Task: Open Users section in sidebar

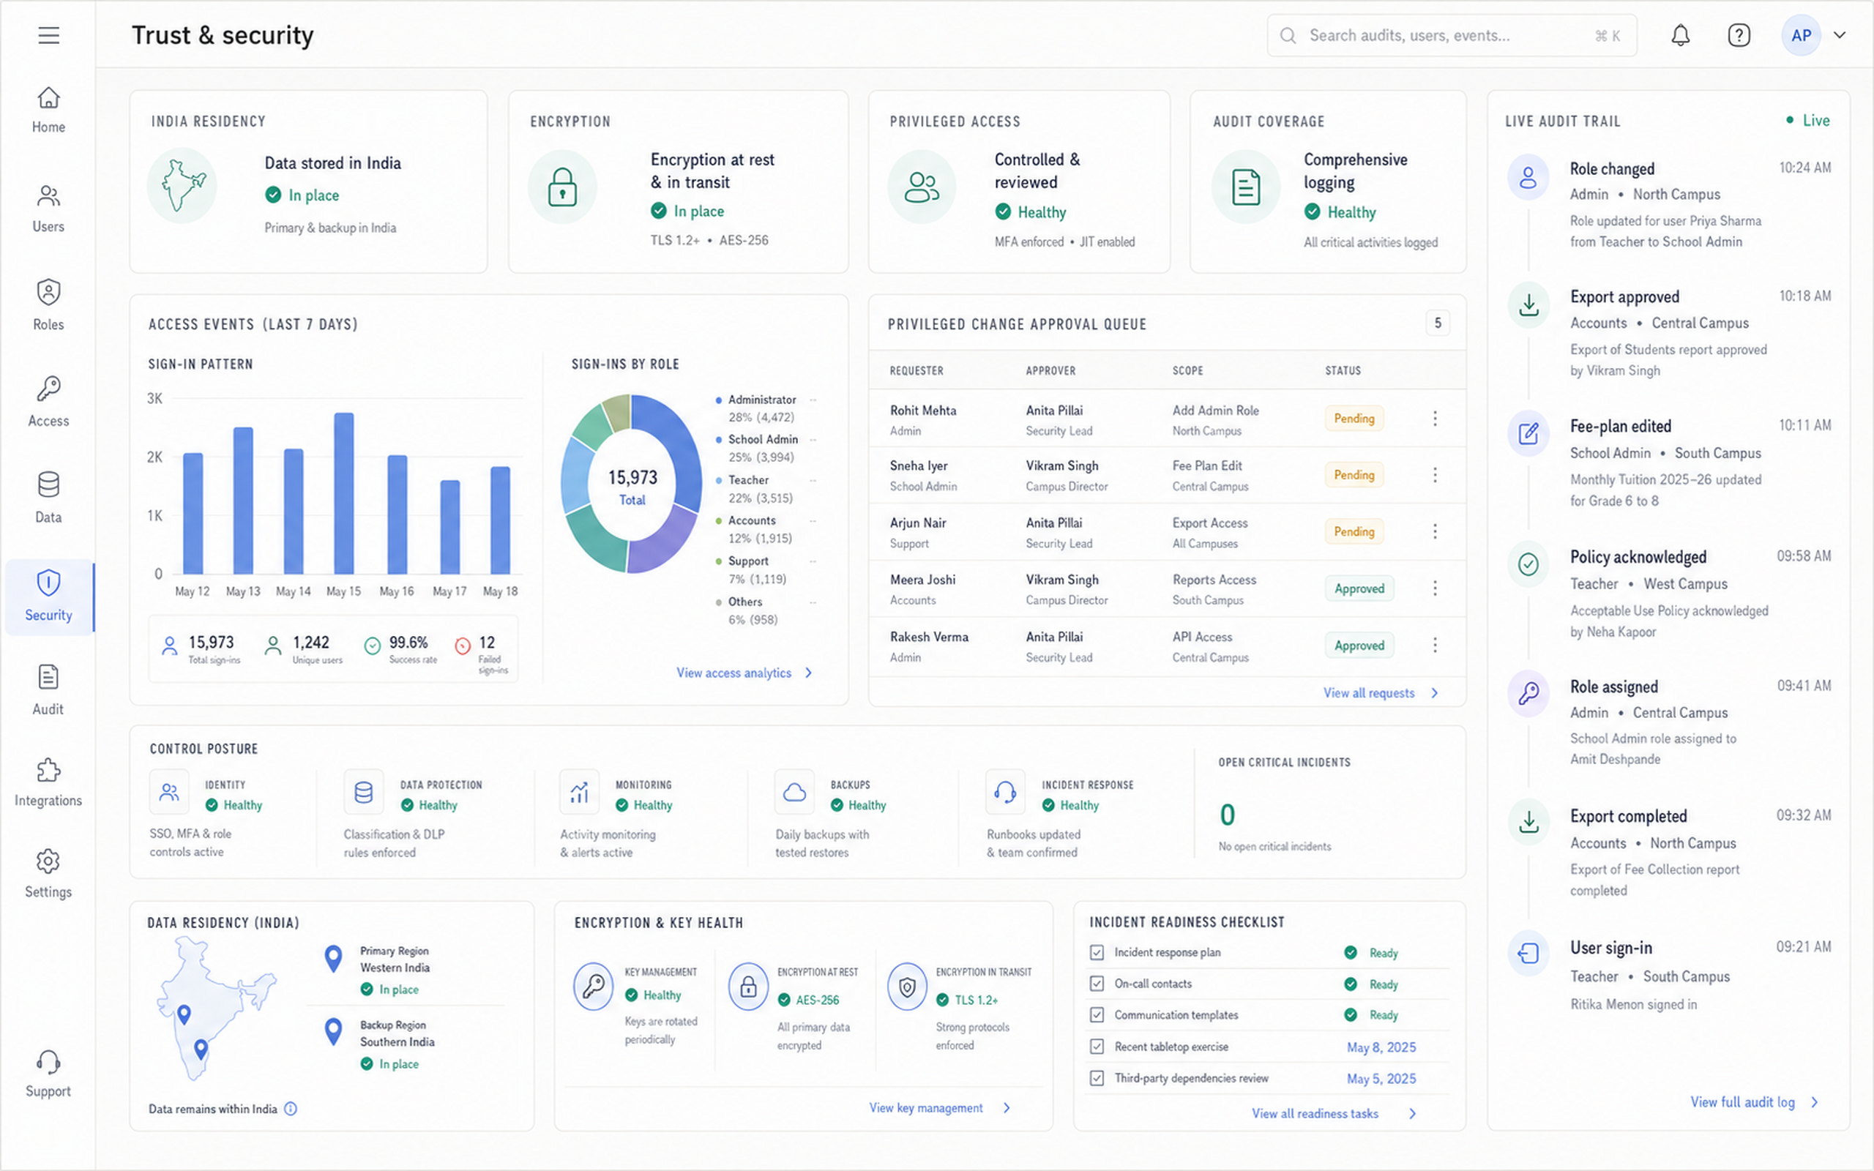Action: pyautogui.click(x=48, y=209)
